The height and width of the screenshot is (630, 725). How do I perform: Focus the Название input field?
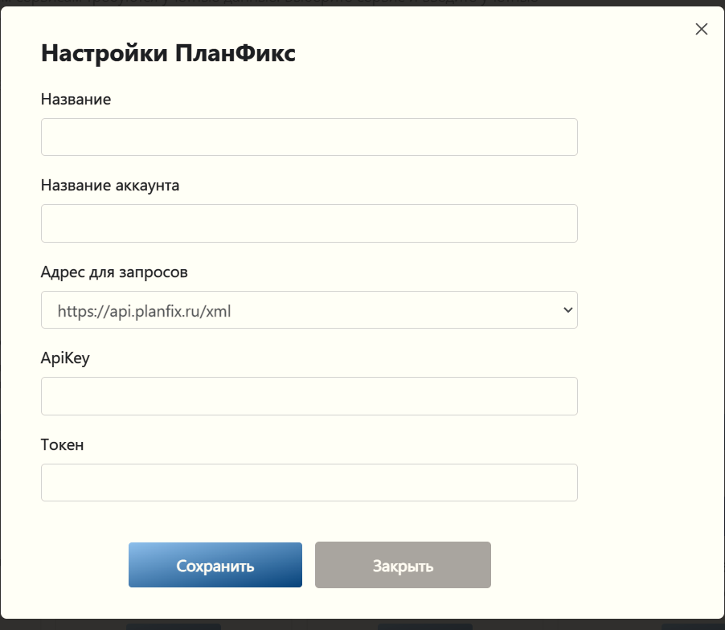pos(309,137)
